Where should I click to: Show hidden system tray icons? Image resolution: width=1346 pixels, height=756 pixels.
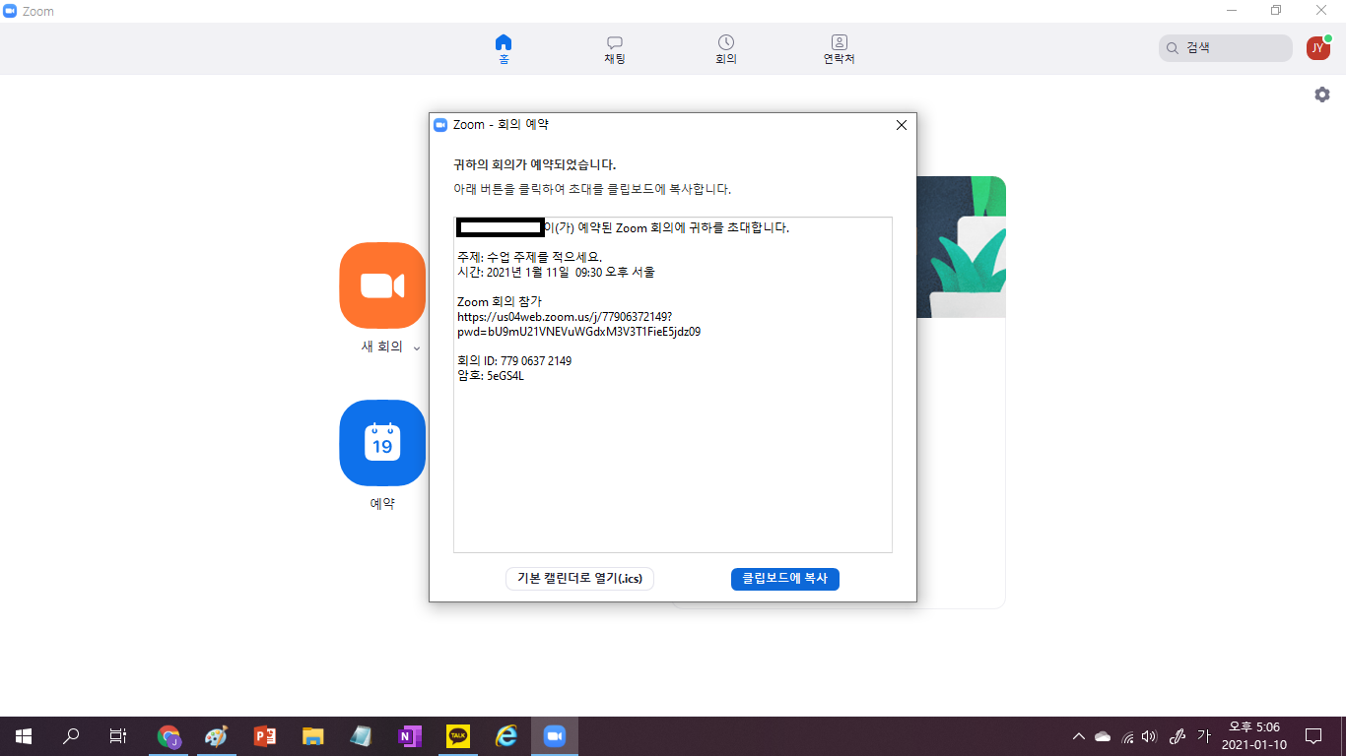[x=1079, y=736]
